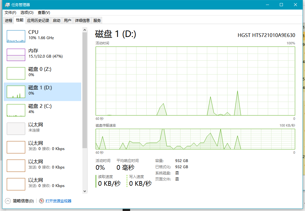
Task: Click the 简略信息(D) text button
Action: [23, 201]
